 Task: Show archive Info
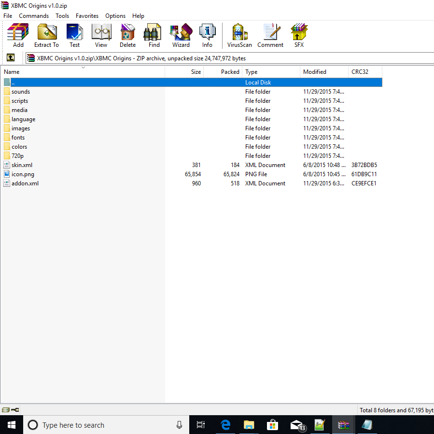point(207,35)
